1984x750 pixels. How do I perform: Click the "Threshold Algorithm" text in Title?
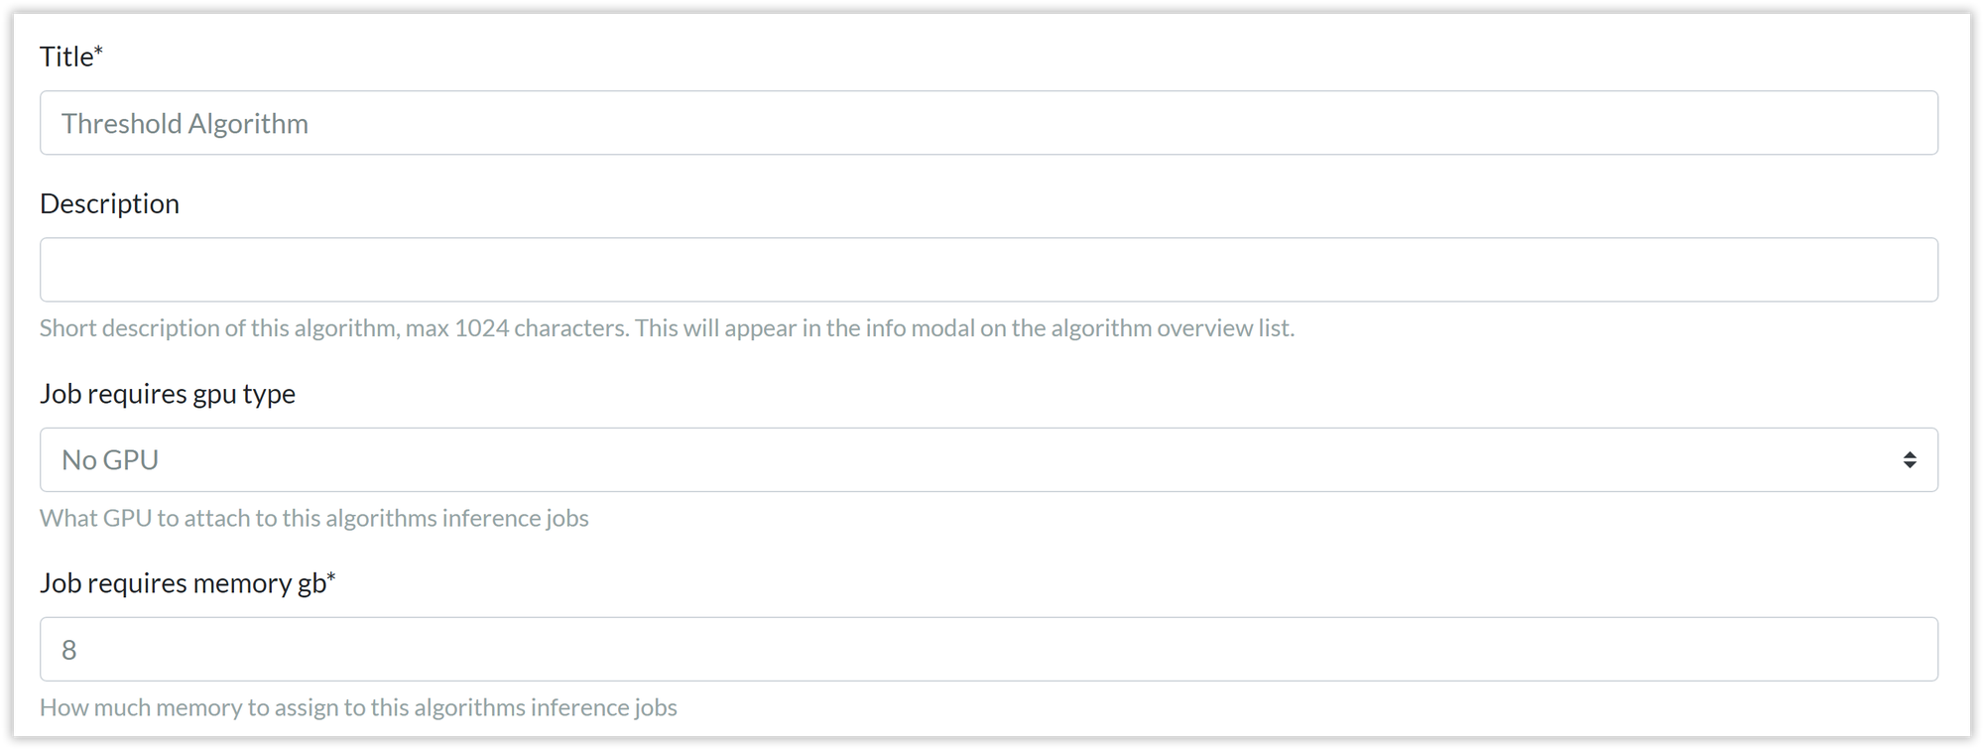coord(185,124)
